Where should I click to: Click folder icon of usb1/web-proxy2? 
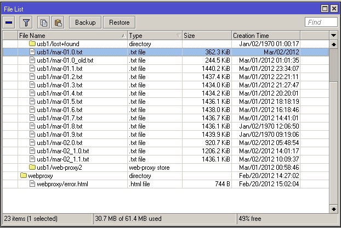[32, 167]
